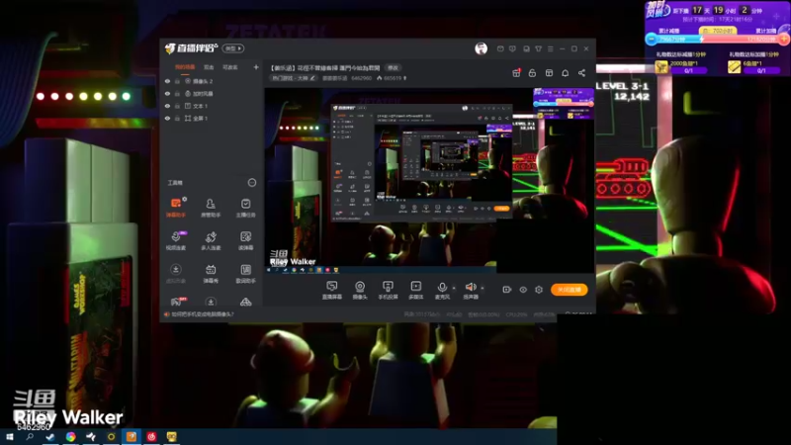The height and width of the screenshot is (445, 791).
Task: Open the settings gear beside 关闭直播
Action: (539, 290)
